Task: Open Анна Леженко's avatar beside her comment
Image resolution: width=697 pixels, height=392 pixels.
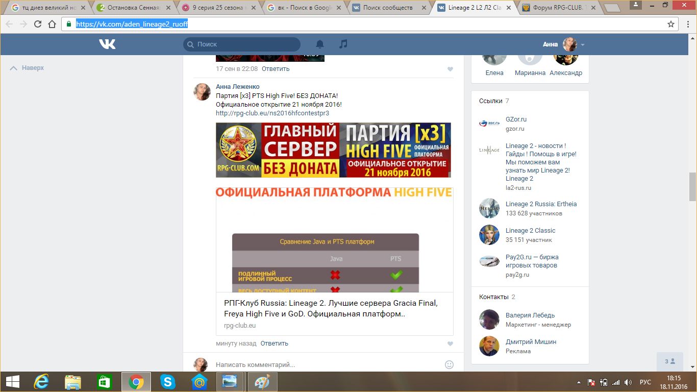Action: pos(202,91)
